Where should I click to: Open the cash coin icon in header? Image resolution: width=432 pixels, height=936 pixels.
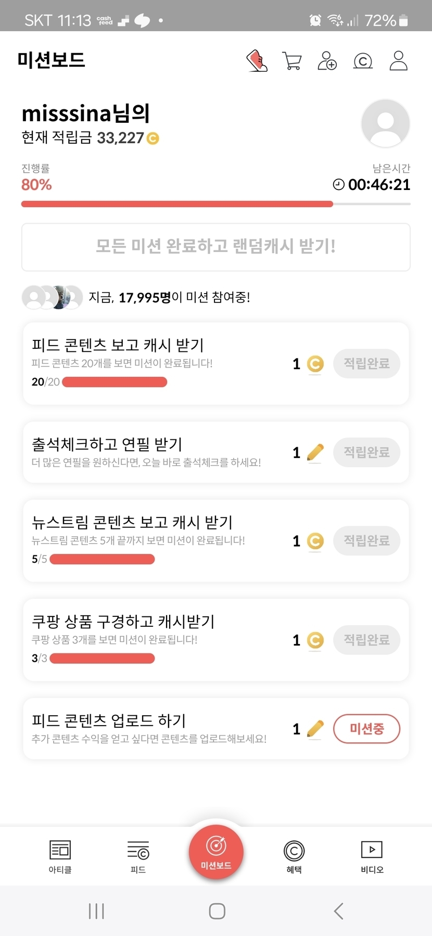click(x=363, y=61)
